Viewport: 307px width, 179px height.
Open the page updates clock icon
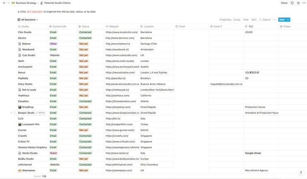(x=292, y=3)
